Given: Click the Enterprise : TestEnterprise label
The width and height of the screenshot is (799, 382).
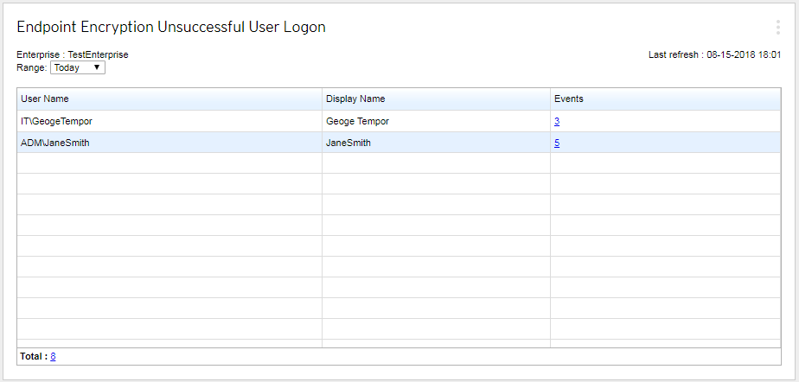Looking at the screenshot, I should (73, 54).
